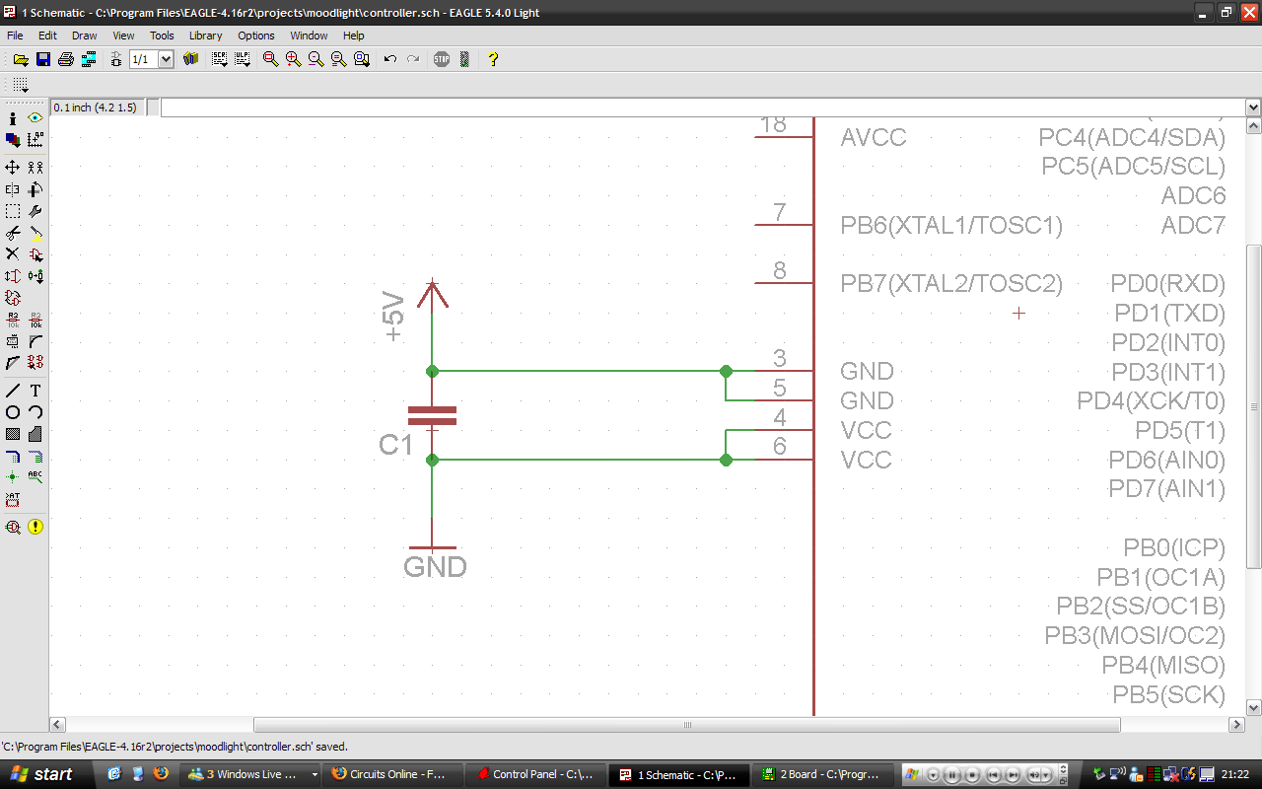Select the Smash tool
The width and height of the screenshot is (1262, 789).
coord(13,341)
